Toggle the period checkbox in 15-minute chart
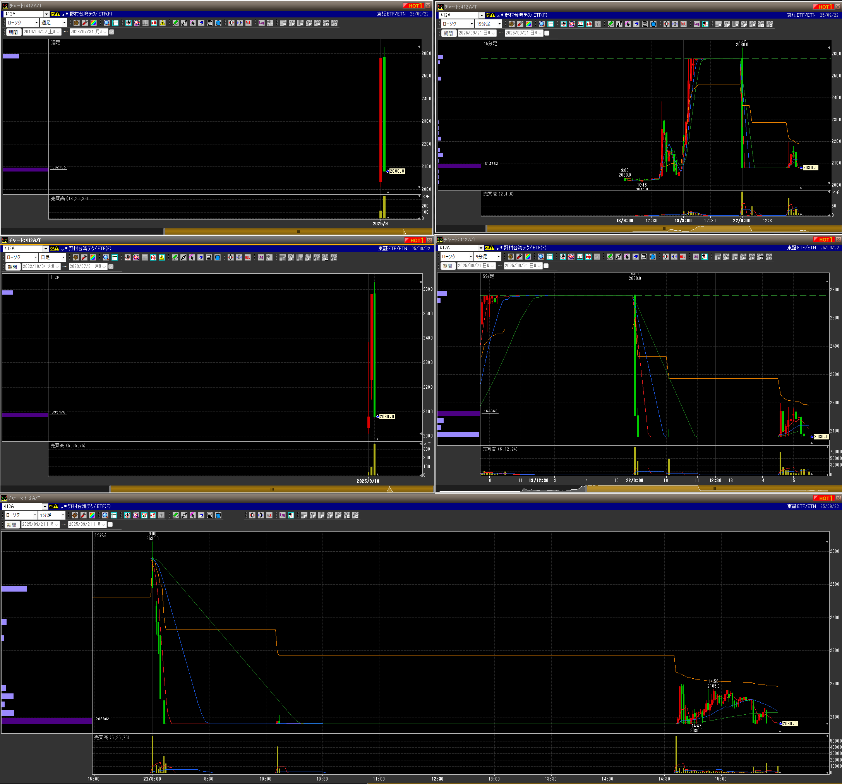 click(x=547, y=33)
